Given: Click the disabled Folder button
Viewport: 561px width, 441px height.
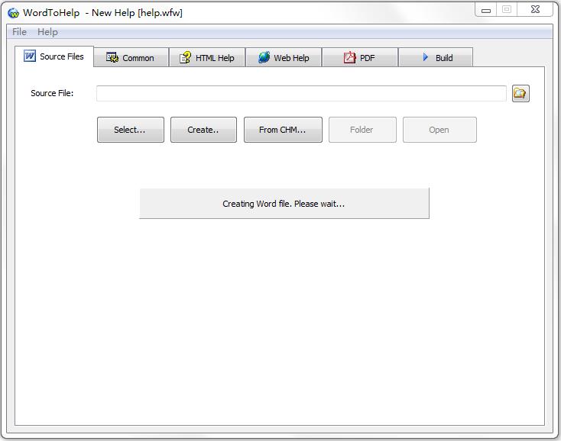Looking at the screenshot, I should point(362,130).
